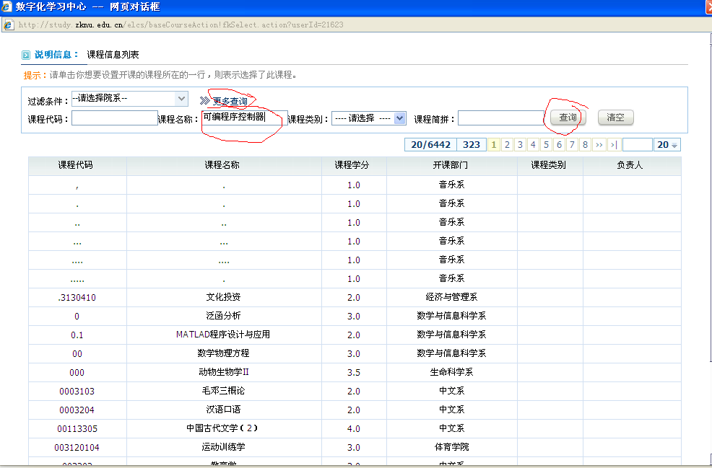
Task: Jump to page 5 in pagination
Action: pos(546,145)
